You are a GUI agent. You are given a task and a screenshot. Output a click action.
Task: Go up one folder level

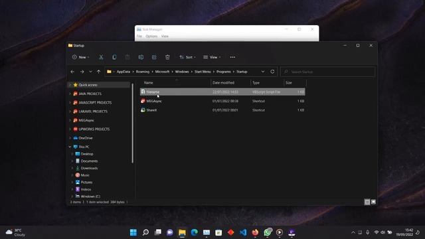tap(99, 72)
